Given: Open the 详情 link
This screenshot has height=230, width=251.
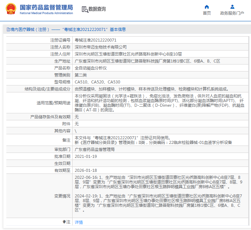Looking at the screenshot, I should pyautogui.click(x=79, y=222).
